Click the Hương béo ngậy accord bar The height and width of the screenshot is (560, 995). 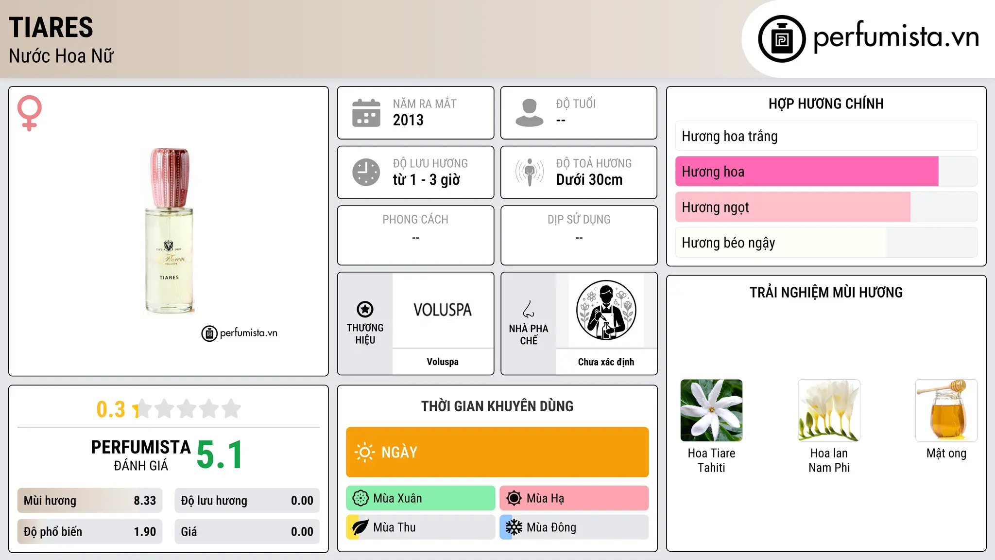(826, 243)
